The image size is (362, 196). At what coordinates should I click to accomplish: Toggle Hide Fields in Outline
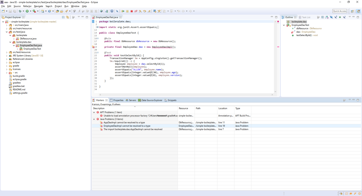331,17
